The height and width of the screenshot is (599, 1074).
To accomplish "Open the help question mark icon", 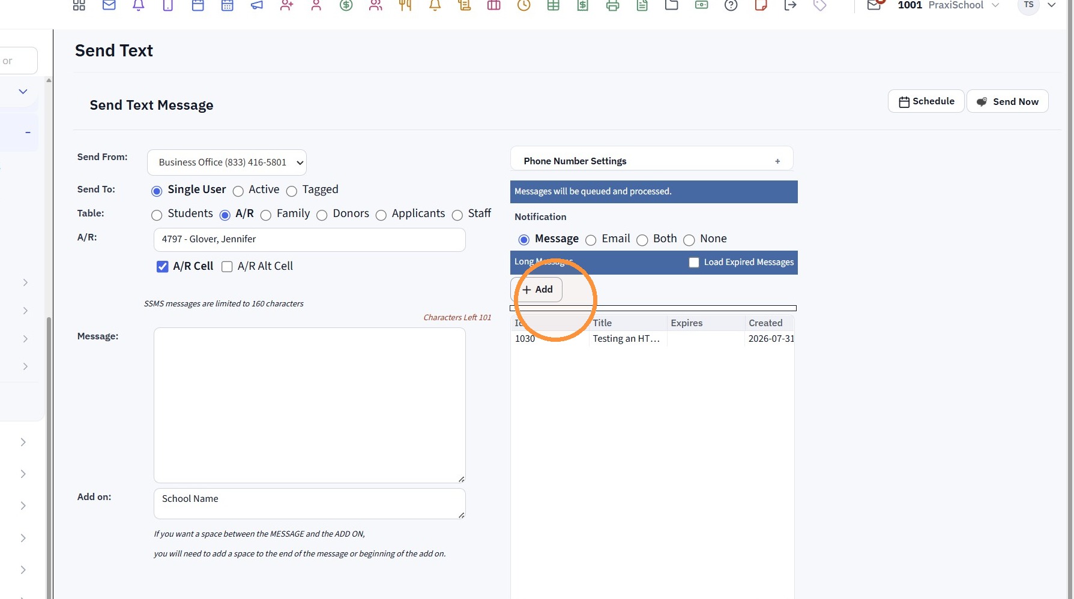I will pos(731,5).
